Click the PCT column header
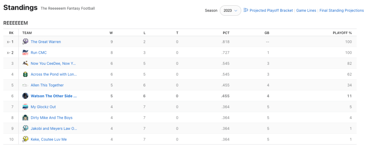Screen dimensions: 366x147 click(x=226, y=33)
